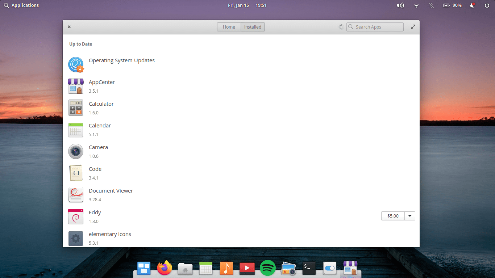Click the Operating System Updates title

click(x=122, y=60)
